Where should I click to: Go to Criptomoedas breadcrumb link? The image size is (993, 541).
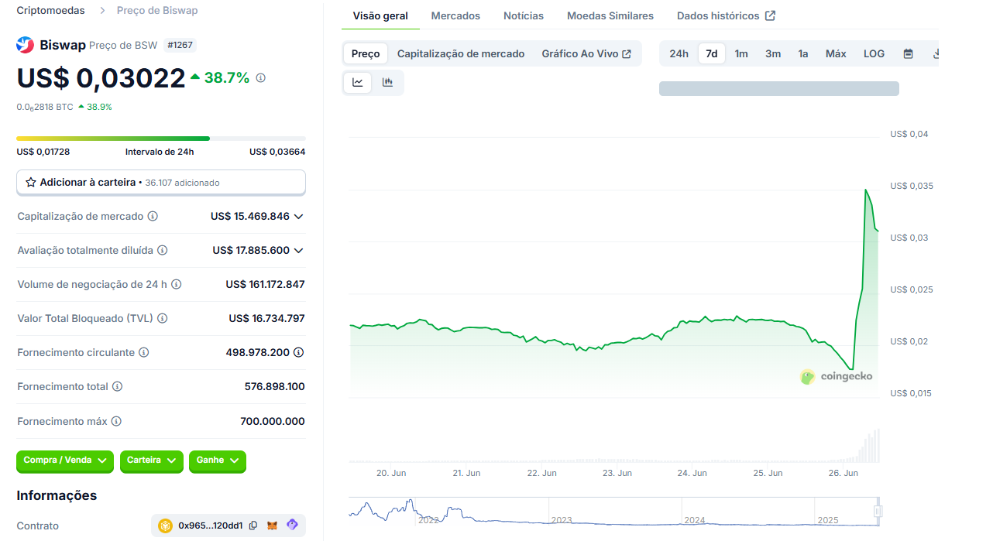[50, 11]
